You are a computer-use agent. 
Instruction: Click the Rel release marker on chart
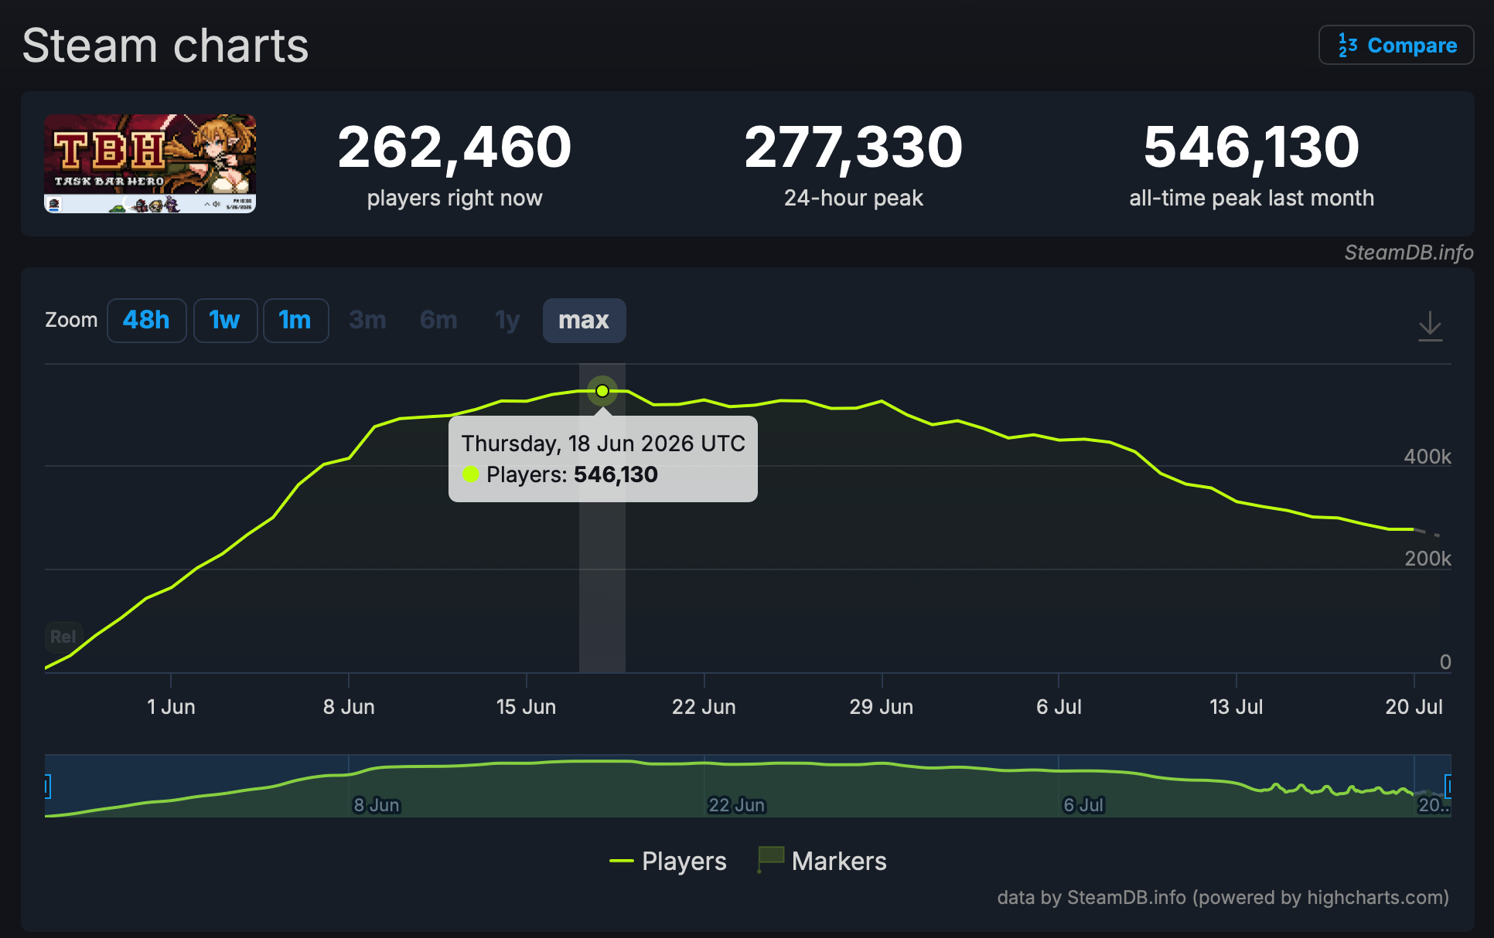63,637
